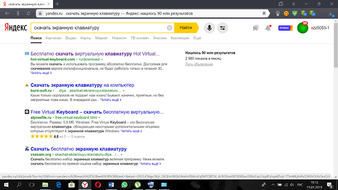Switch to Знатоки tab
The width and height of the screenshot is (338, 190).
click(160, 38)
